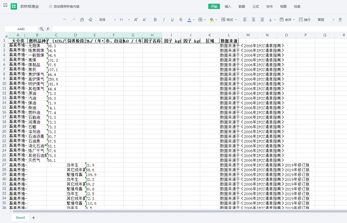Add a new sheet with plus icon
The width and height of the screenshot is (347, 223).
tap(34, 218)
